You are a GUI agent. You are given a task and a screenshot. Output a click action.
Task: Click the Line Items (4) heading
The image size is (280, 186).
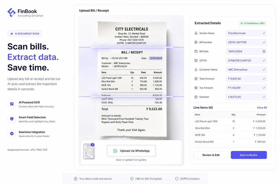(203, 108)
